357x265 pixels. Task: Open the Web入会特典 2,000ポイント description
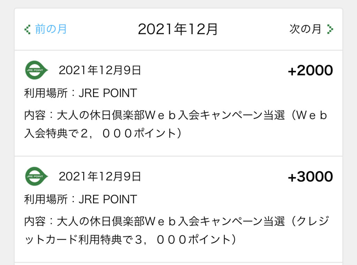click(x=176, y=124)
